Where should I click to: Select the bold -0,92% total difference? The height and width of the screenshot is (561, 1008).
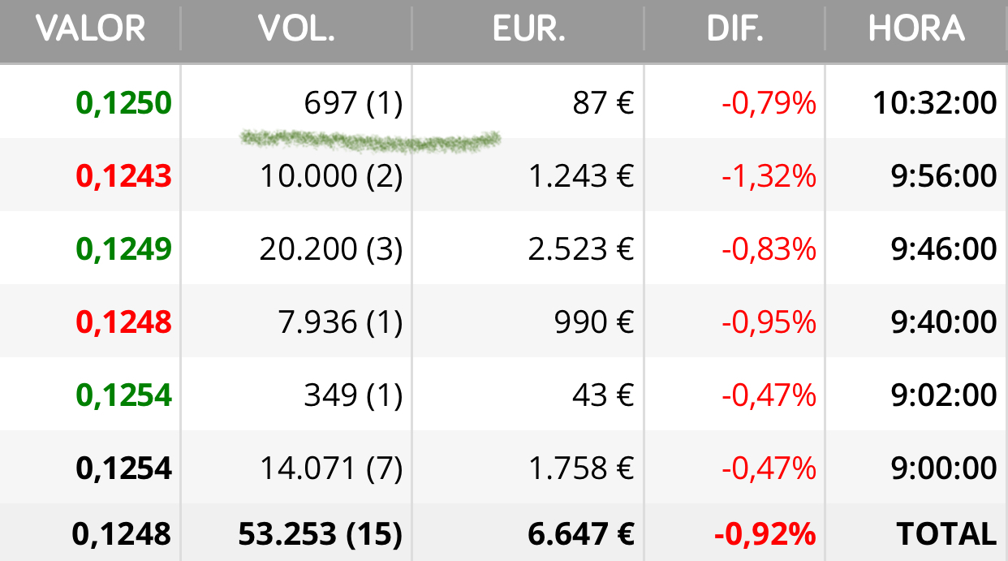click(x=765, y=533)
